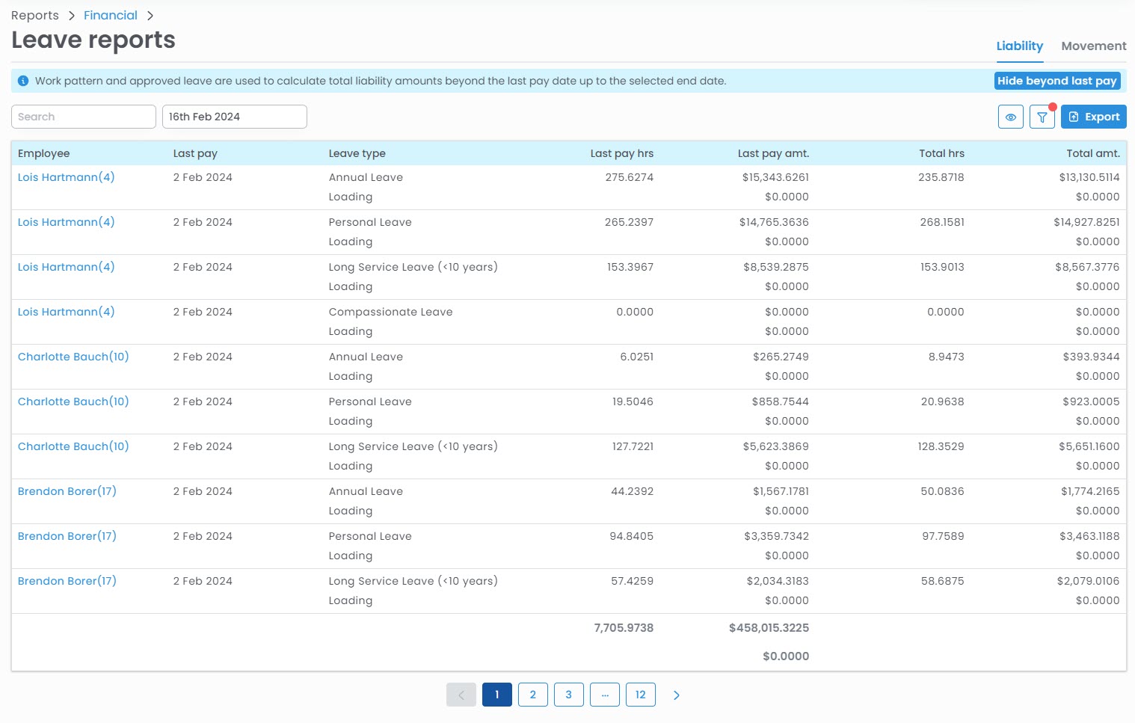Go to page 3
Screen dimensions: 1135x723
point(568,695)
